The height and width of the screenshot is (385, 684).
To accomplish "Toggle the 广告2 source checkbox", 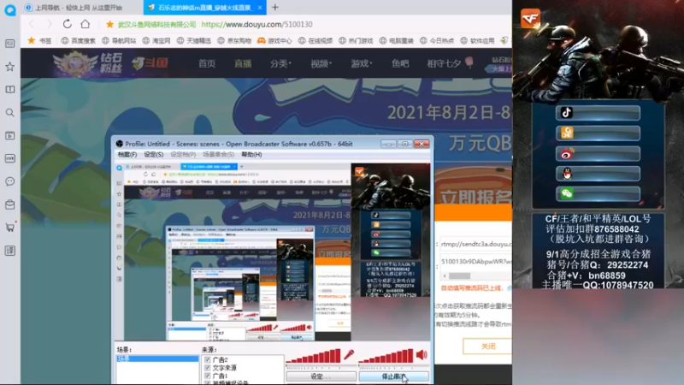I will pos(207,359).
